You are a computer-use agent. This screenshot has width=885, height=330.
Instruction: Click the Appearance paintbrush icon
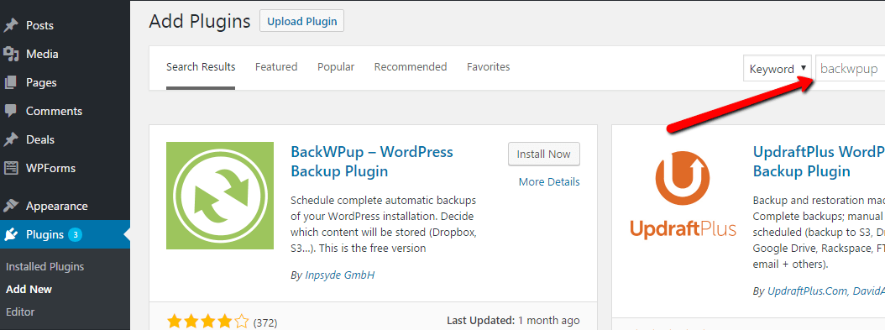tap(11, 206)
